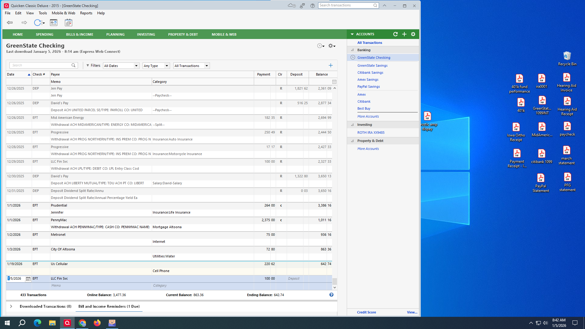
Task: Switch to the Bills & Income tab
Action: [x=80, y=34]
